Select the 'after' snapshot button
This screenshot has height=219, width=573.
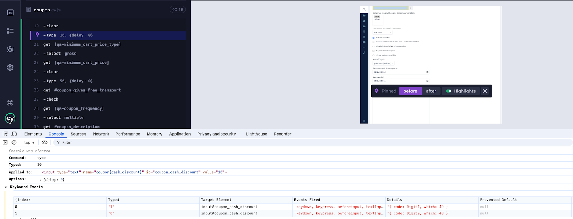click(431, 91)
